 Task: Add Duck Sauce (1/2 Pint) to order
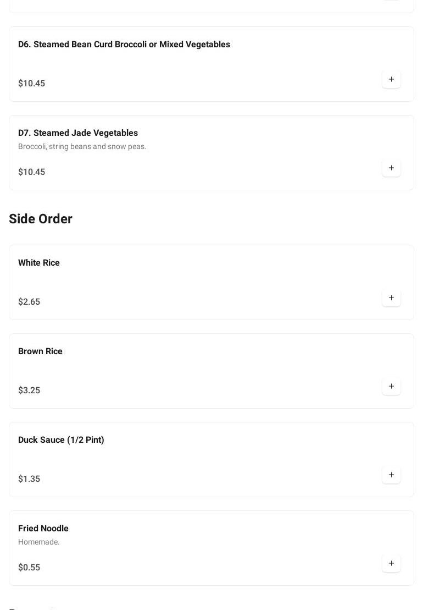391,475
